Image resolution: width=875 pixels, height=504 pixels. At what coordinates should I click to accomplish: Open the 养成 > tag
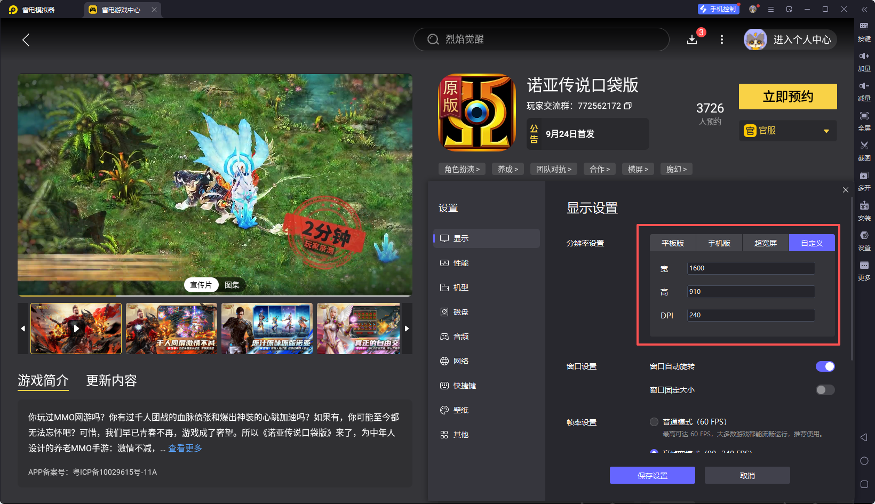click(x=508, y=169)
